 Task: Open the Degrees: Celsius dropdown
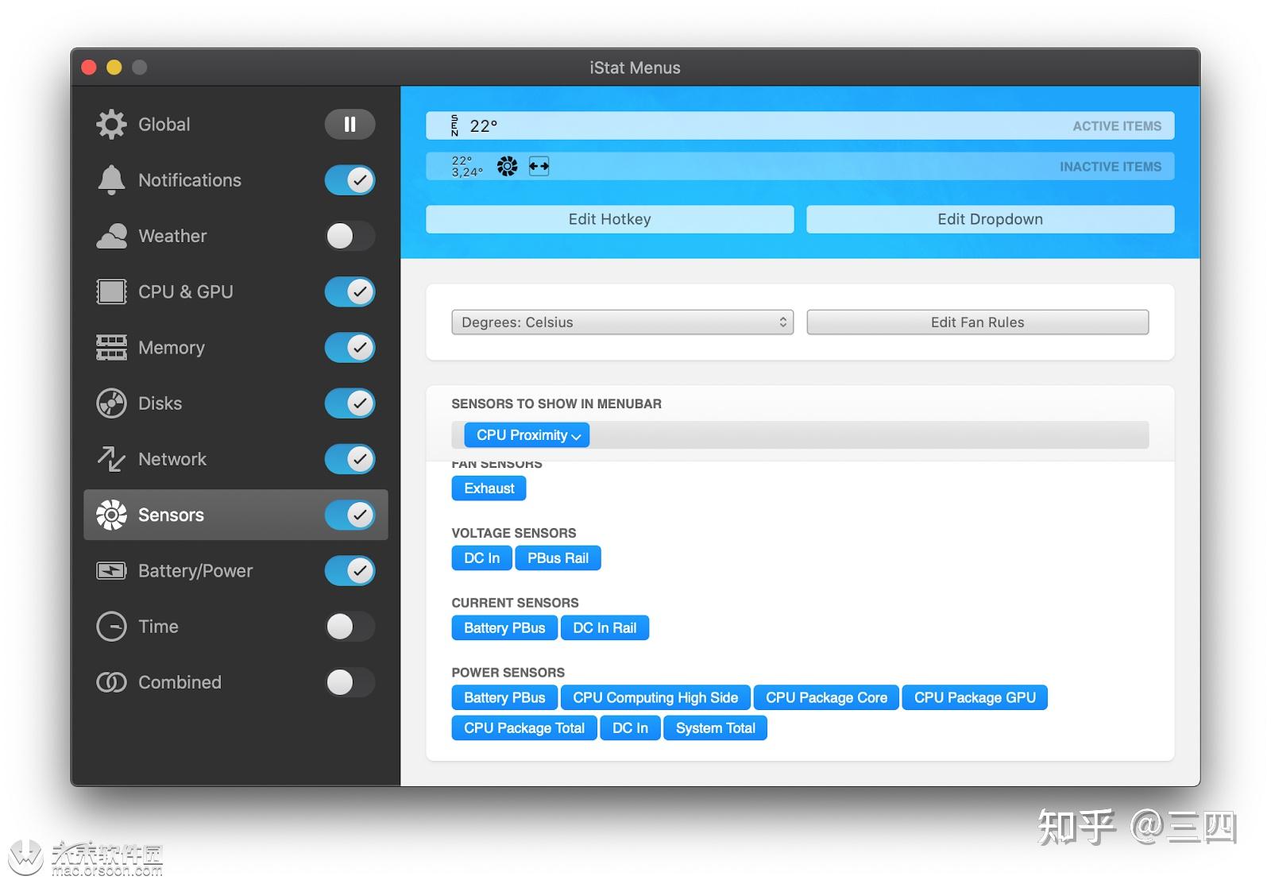[622, 322]
